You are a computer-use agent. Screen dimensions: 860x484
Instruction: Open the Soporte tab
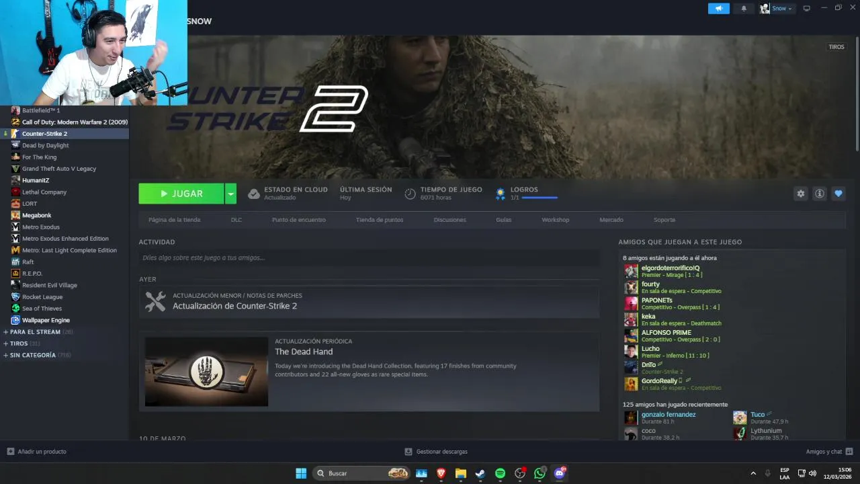[x=664, y=220]
